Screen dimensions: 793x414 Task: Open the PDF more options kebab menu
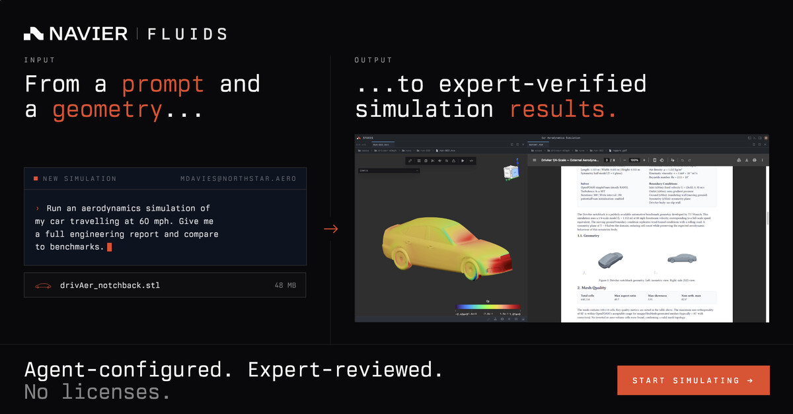(762, 160)
